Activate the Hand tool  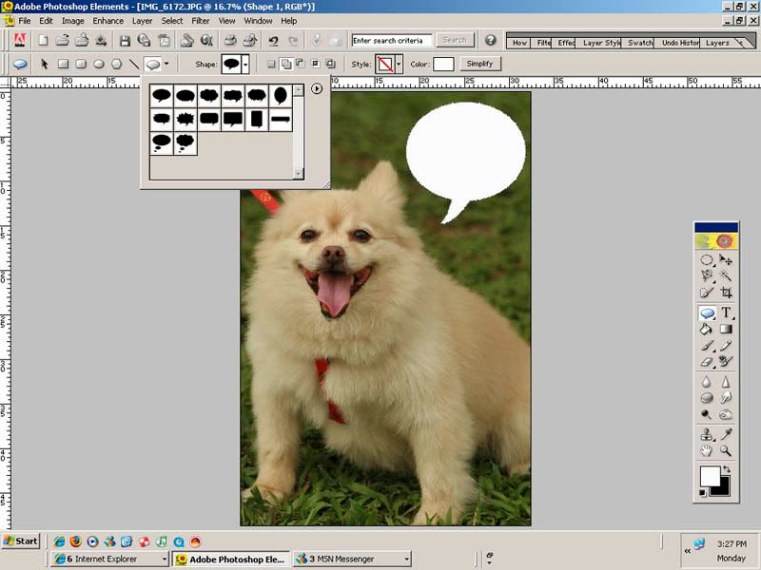click(707, 450)
